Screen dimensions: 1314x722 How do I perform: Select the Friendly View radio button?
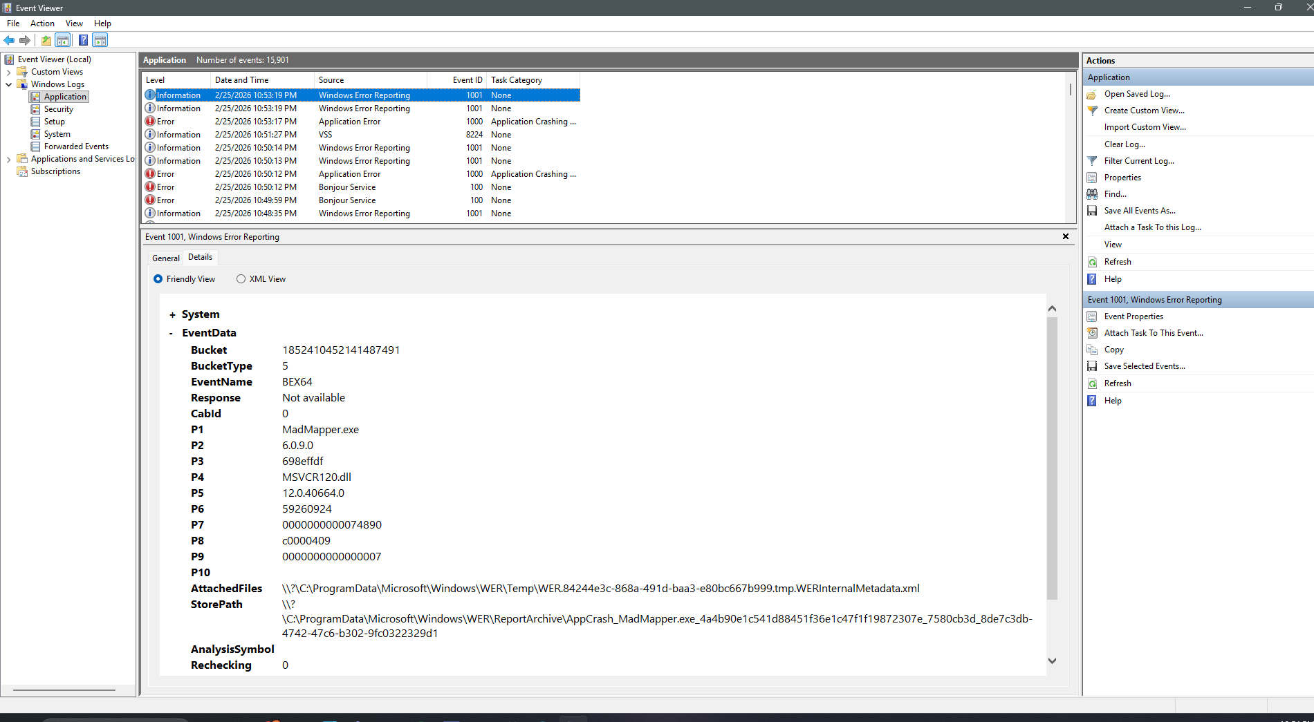pyautogui.click(x=158, y=278)
